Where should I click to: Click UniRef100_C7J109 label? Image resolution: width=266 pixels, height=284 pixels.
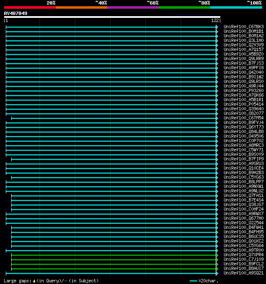[x=244, y=260]
